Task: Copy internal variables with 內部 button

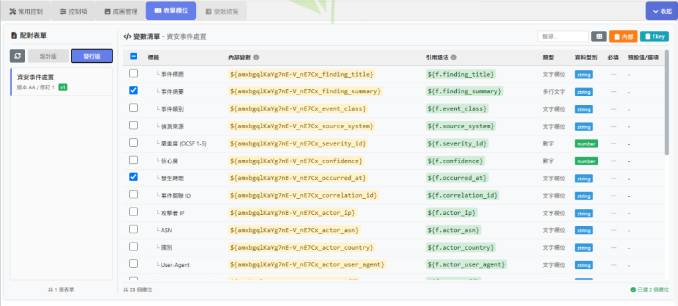Action: (x=623, y=37)
